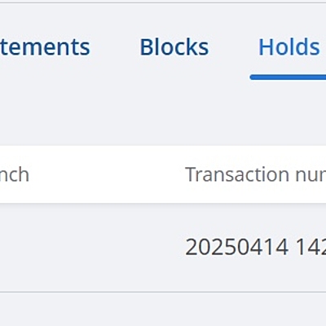The height and width of the screenshot is (326, 326).
Task: Select the first table row below the header
Action: pos(163,248)
